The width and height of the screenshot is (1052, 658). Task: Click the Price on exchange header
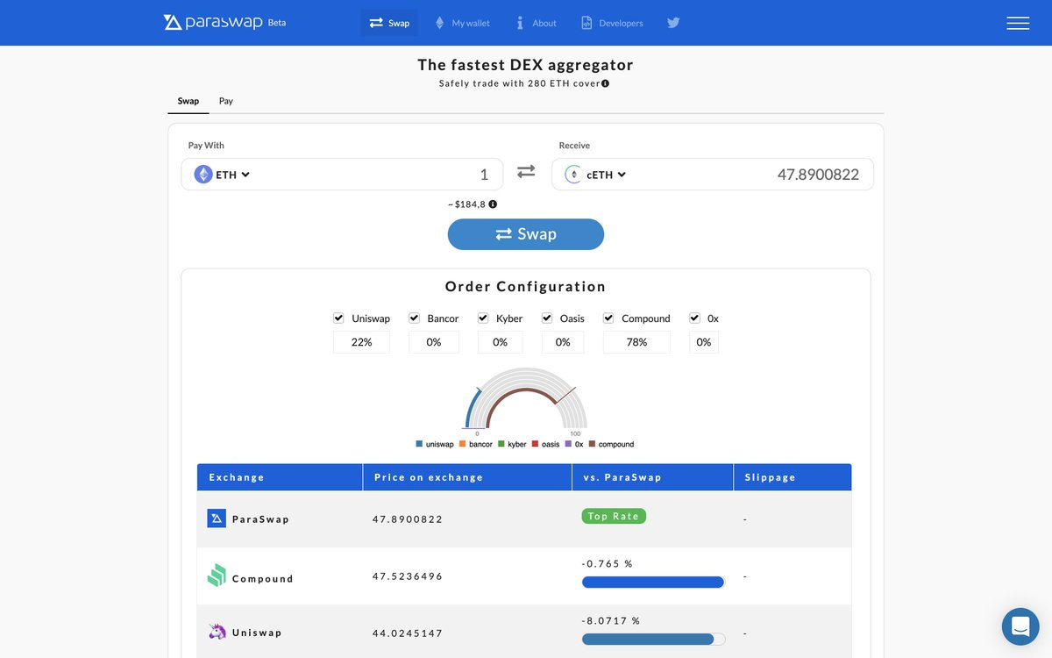pyautogui.click(x=467, y=477)
